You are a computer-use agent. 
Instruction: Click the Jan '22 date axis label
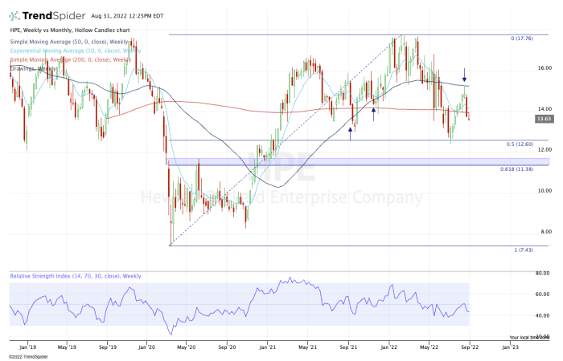click(x=388, y=347)
